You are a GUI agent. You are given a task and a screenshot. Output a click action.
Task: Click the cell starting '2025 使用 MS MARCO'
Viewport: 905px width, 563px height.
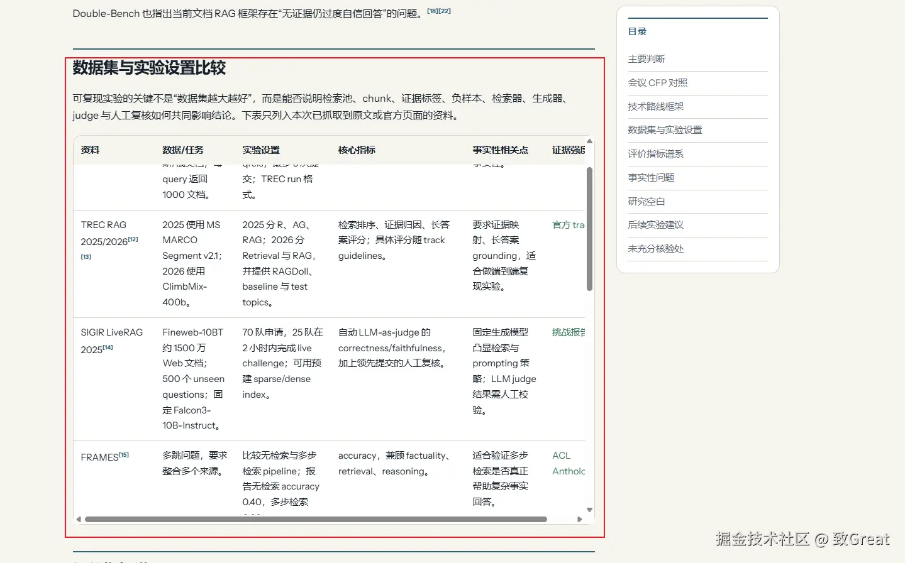click(194, 264)
